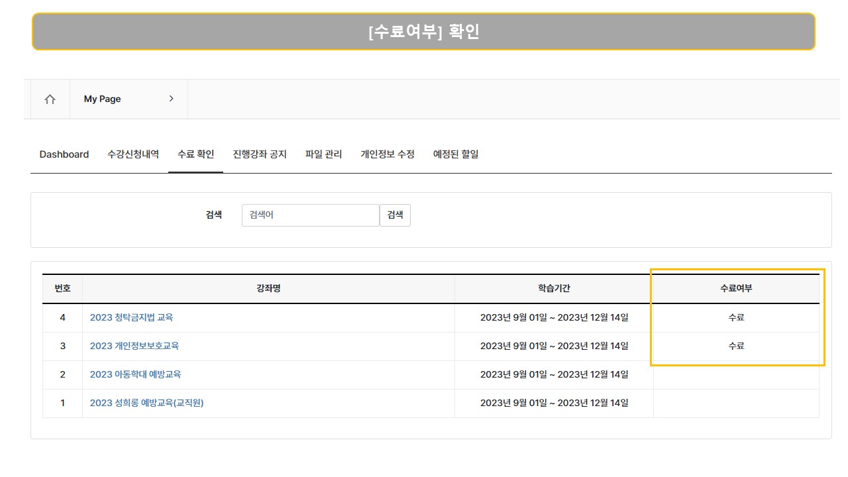Open the 2023 청탁금지법 교육 course link
Screen dimensions: 848x477
(x=131, y=317)
